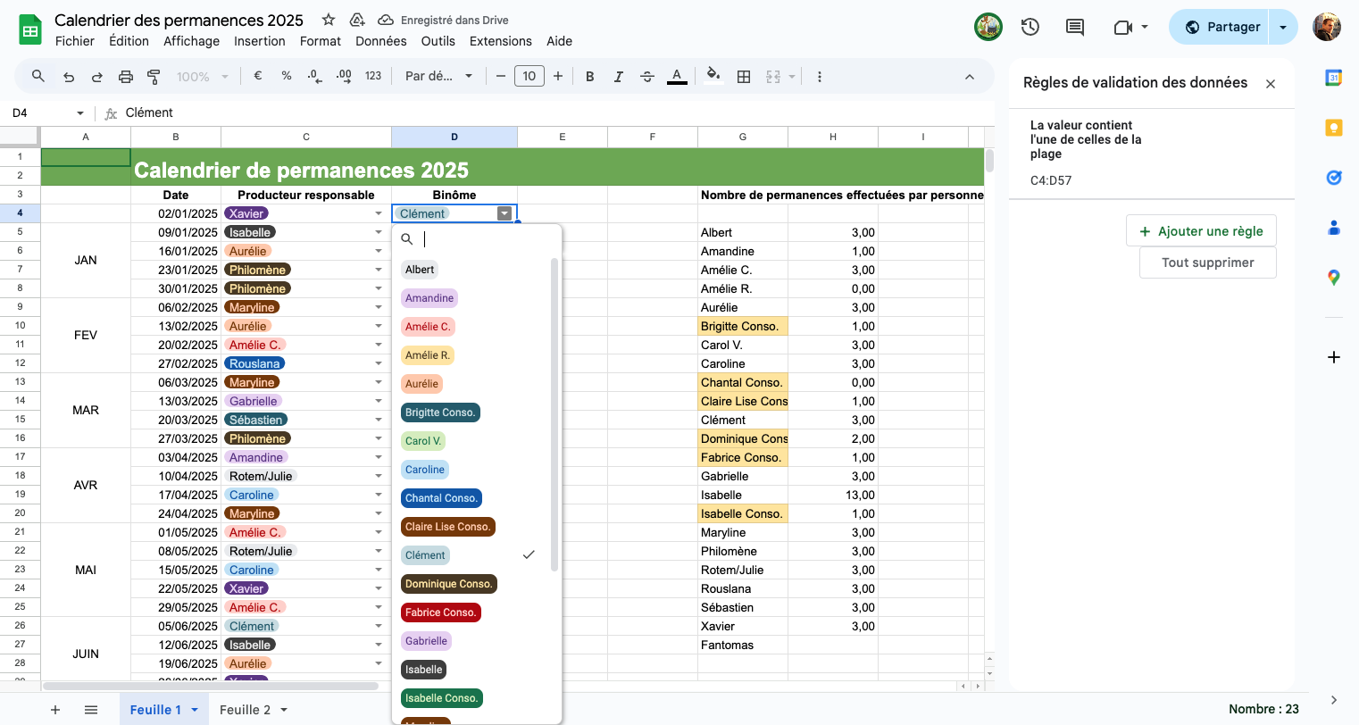Toggle strikethrough text formatting
The width and height of the screenshot is (1359, 725).
tap(647, 77)
